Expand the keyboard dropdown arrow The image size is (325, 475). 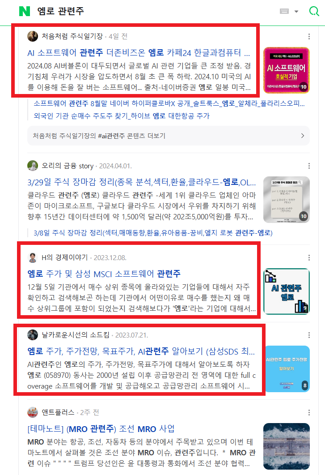pos(296,12)
